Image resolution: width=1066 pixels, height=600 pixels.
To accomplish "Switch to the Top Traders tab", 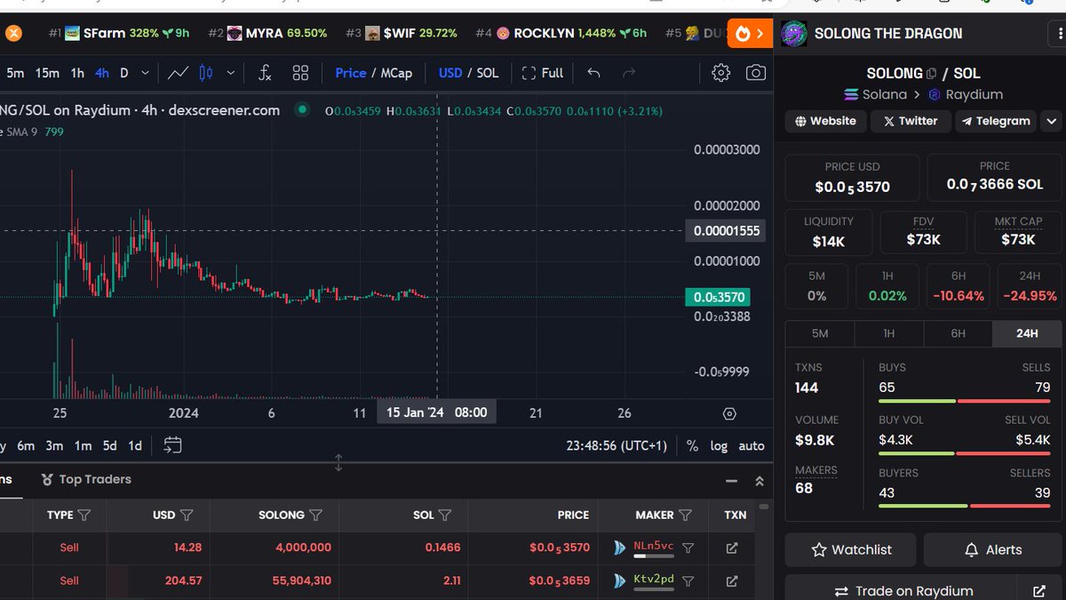I will coord(86,479).
